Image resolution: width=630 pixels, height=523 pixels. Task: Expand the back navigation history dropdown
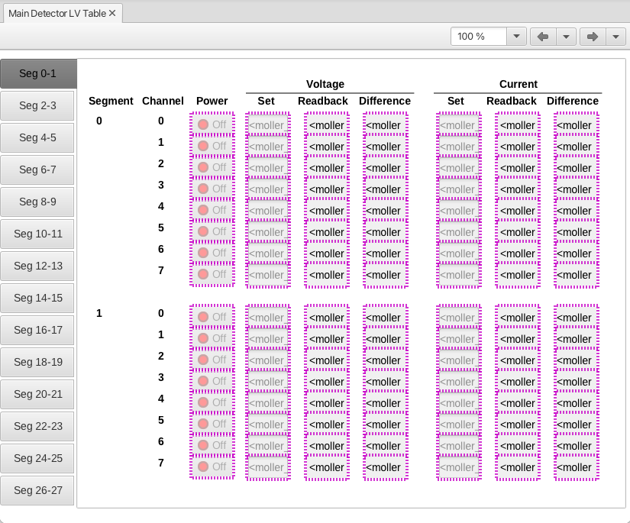[566, 37]
